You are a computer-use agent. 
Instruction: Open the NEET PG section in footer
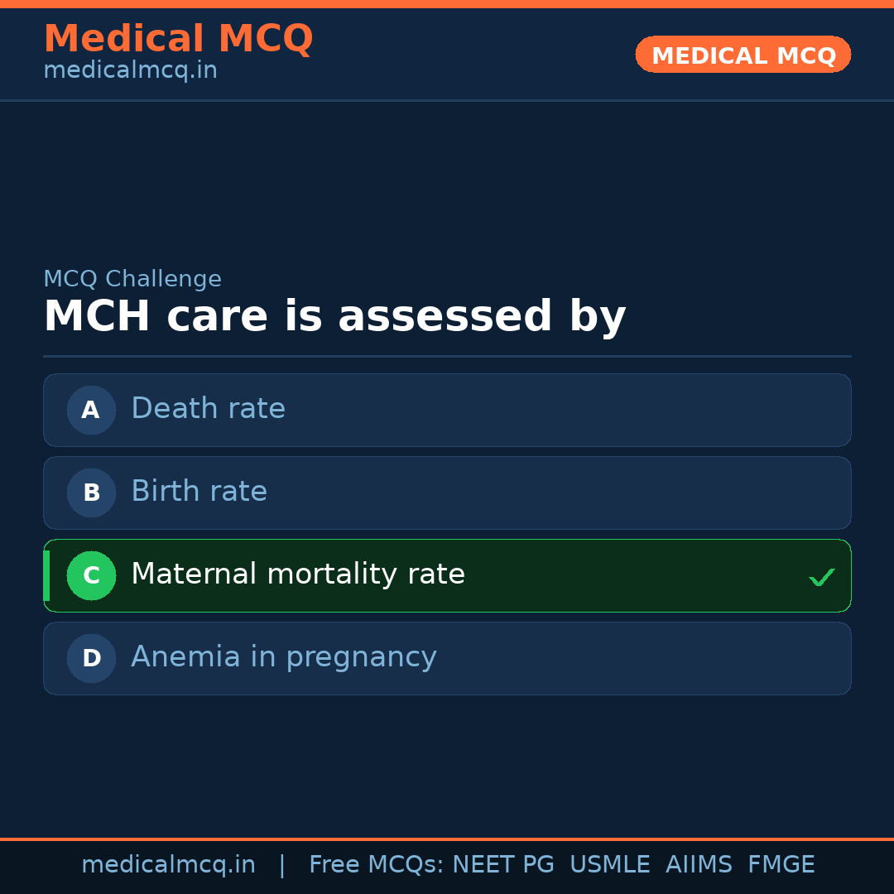pyautogui.click(x=502, y=864)
